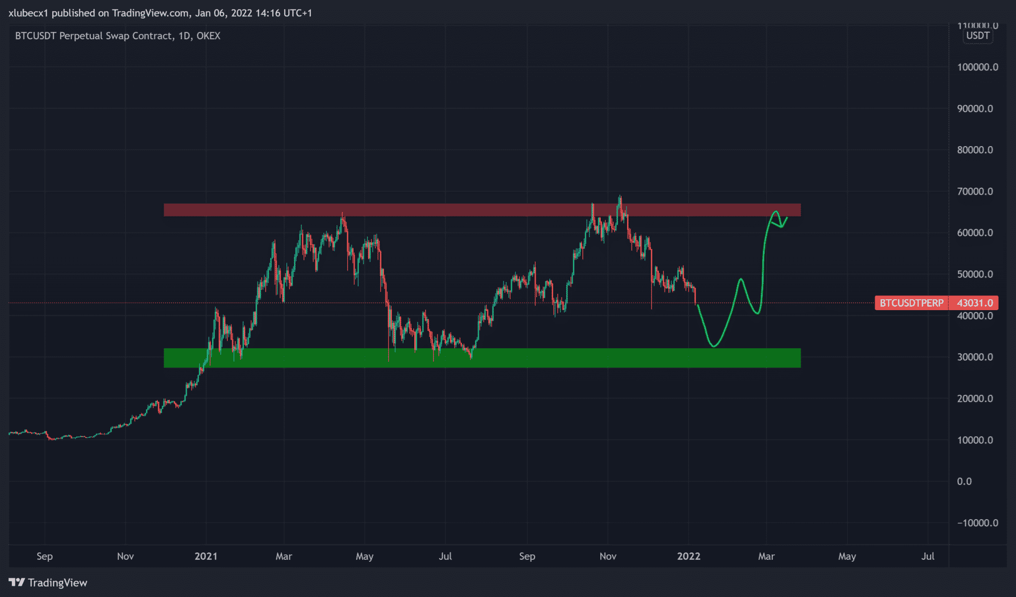1016x597 pixels.
Task: Click the Nov 2021 time axis label
Action: click(x=608, y=556)
